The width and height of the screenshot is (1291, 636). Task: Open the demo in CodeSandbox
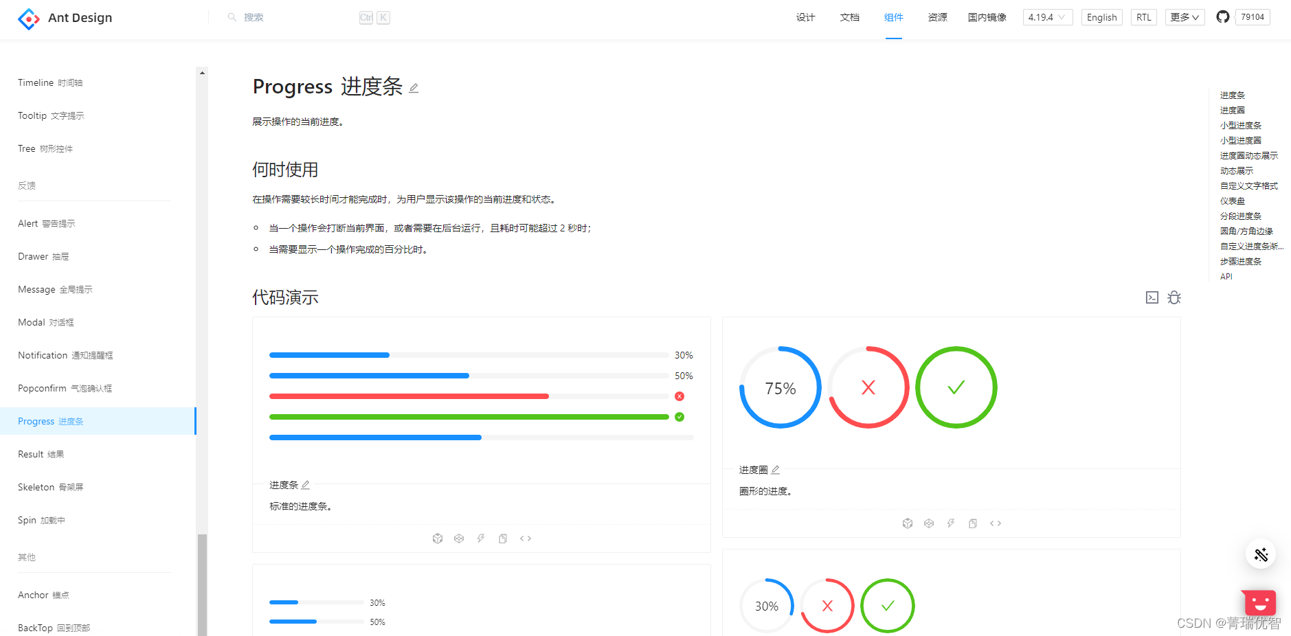tap(438, 538)
